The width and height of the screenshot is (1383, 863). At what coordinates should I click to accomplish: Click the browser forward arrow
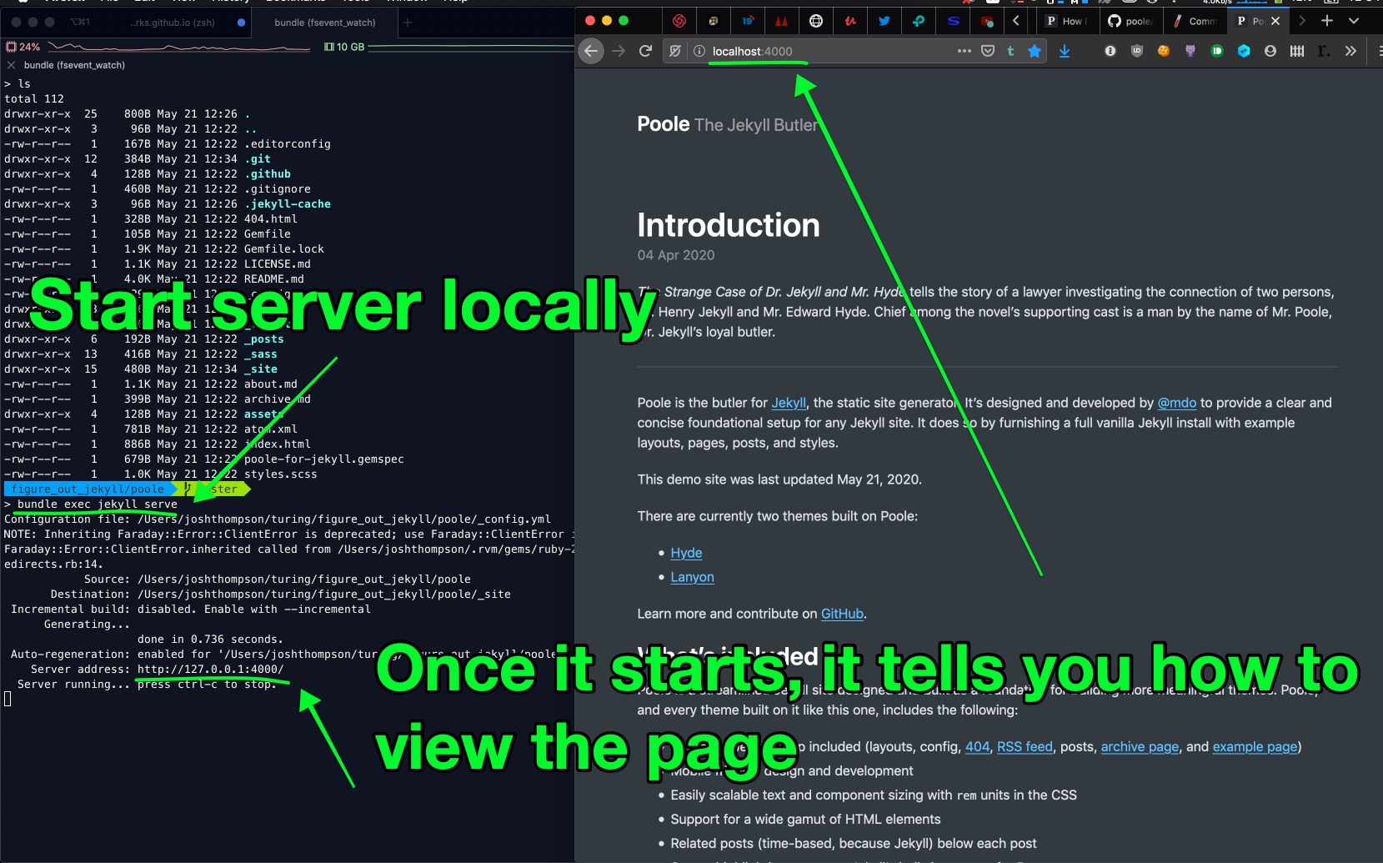coord(619,51)
